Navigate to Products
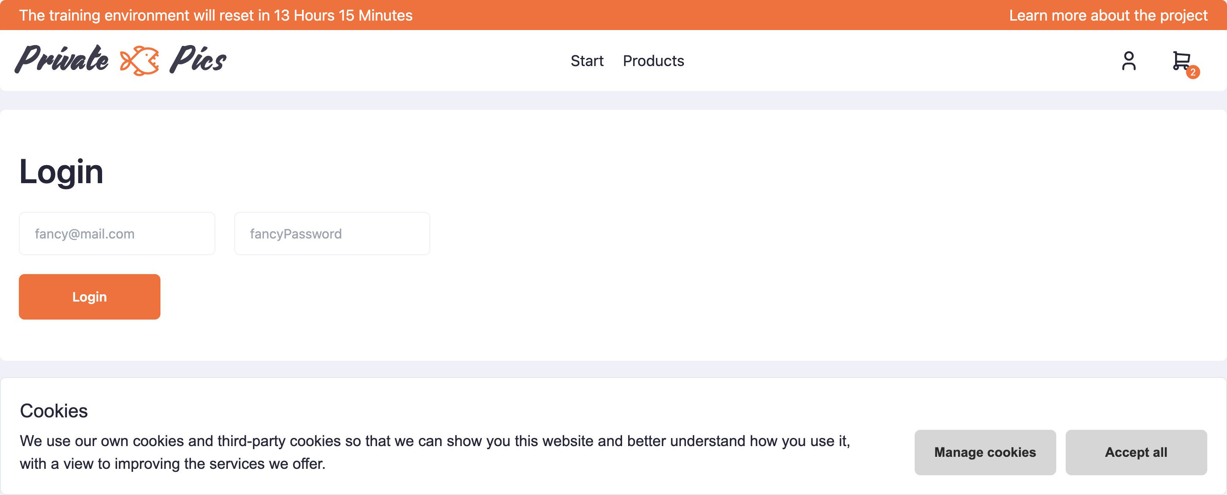This screenshot has width=1227, height=495. [x=653, y=60]
